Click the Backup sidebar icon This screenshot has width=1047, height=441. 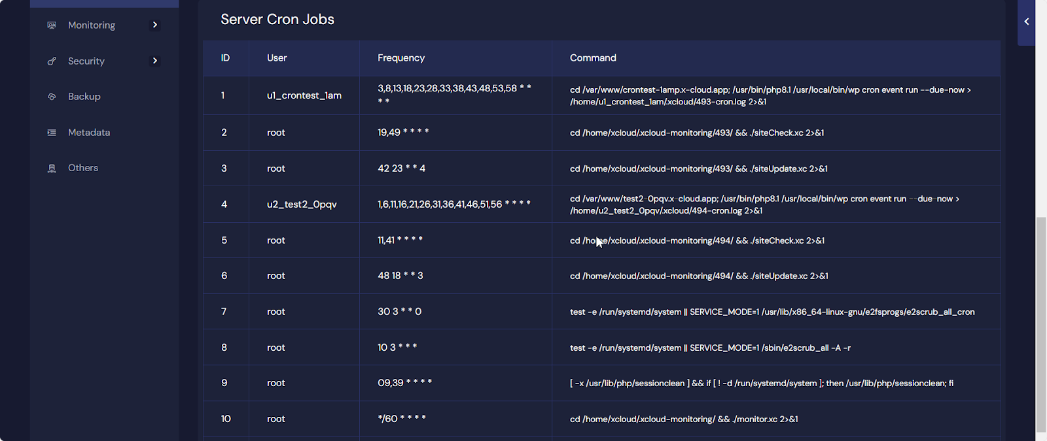[52, 97]
